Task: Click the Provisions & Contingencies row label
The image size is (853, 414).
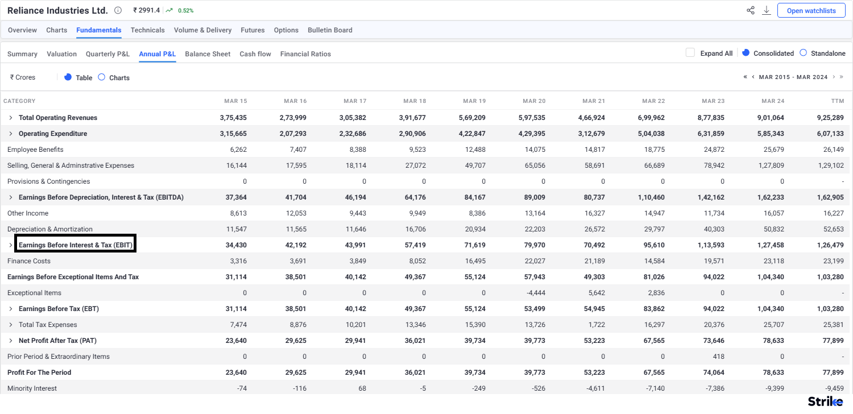Action: [x=48, y=181]
